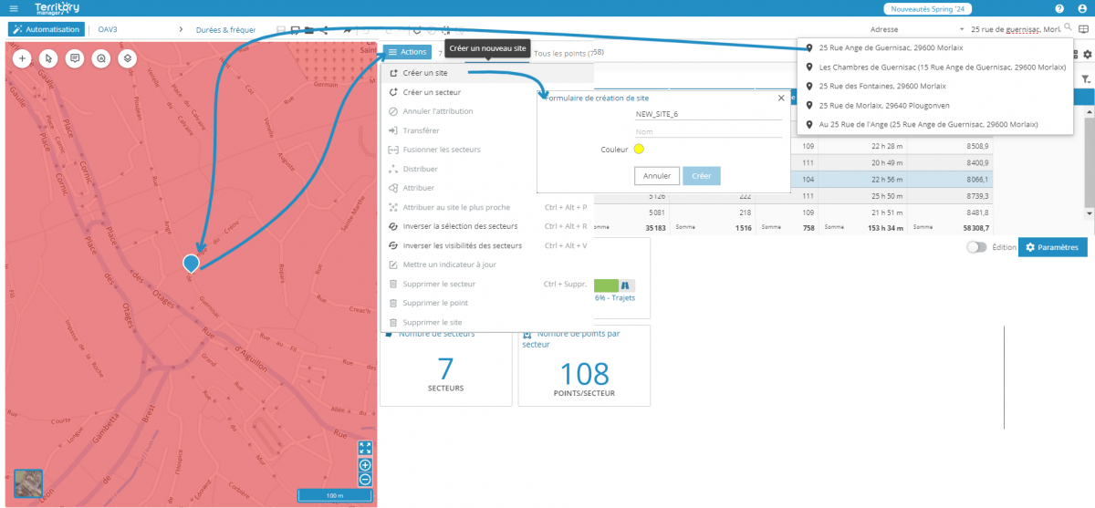1095x508 pixels.
Task: Choose 'Créer un secteur' menu entry
Action: [431, 92]
